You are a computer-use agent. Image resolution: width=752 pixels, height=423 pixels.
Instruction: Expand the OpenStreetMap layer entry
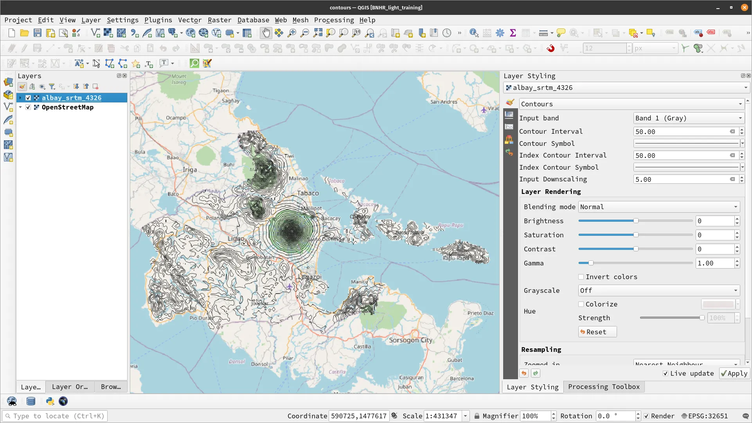tap(20, 107)
